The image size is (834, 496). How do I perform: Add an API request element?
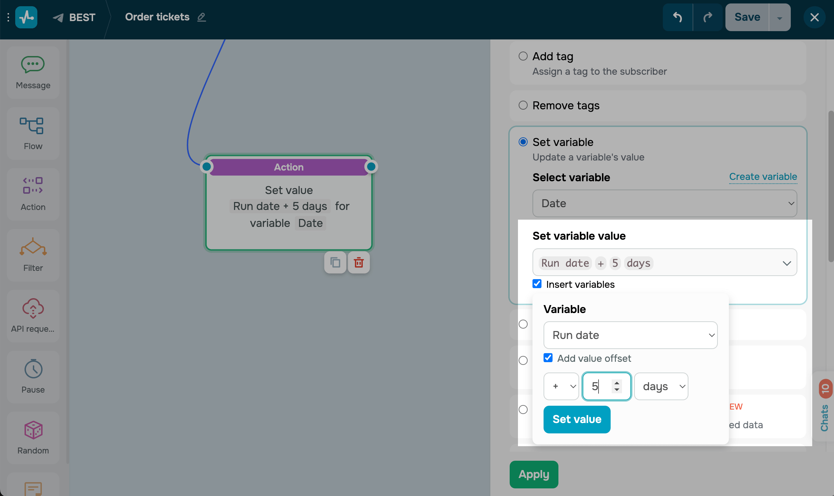point(33,315)
